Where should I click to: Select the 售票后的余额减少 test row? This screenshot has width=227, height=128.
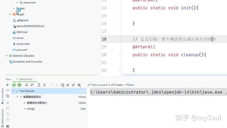pos(49,103)
